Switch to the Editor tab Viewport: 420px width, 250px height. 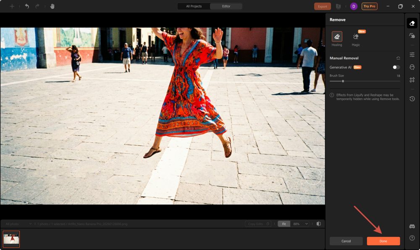[226, 6]
